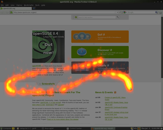Click the 'download it' link
This screenshot has height=130, width=163.
pos(50,105)
